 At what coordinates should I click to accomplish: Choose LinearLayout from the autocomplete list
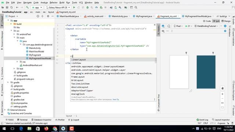[113, 59]
